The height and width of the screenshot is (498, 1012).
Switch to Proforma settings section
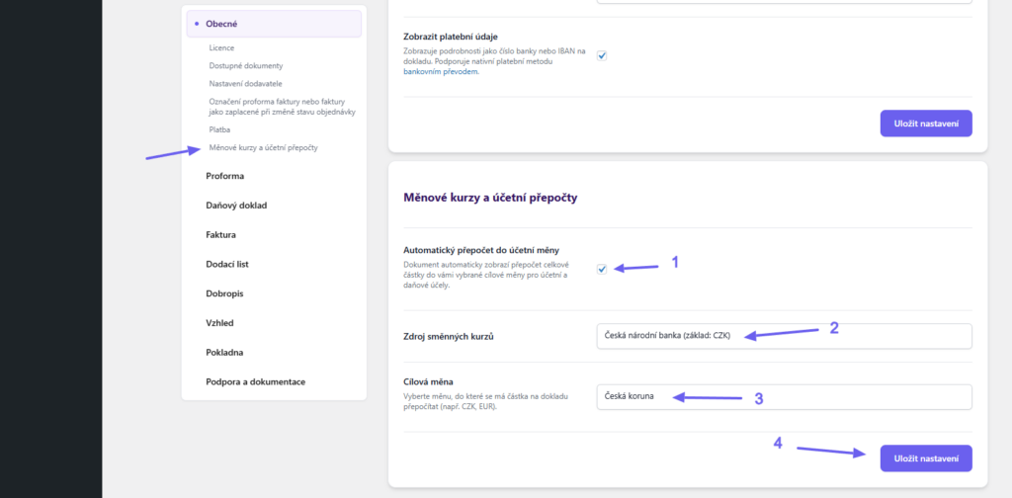[224, 176]
